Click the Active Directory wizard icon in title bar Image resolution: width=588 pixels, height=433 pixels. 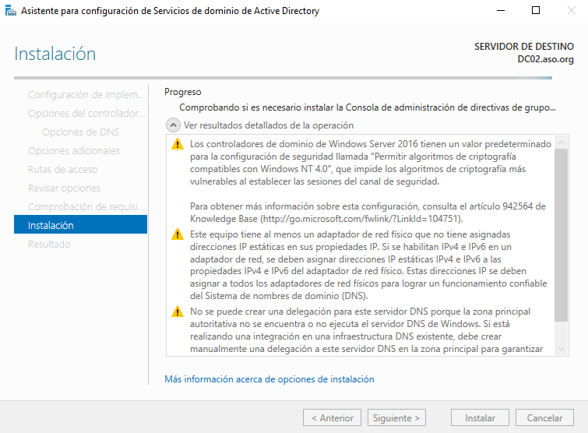9,11
